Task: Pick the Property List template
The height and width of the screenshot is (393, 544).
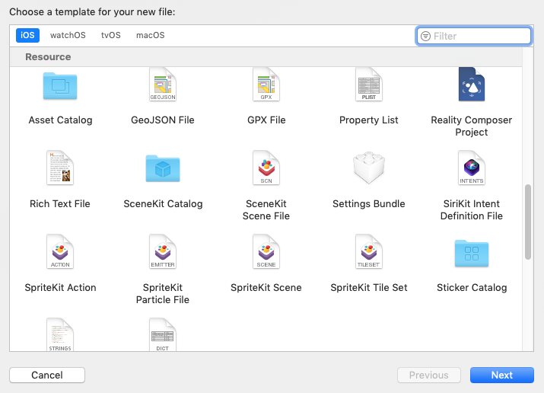Action: click(x=369, y=86)
